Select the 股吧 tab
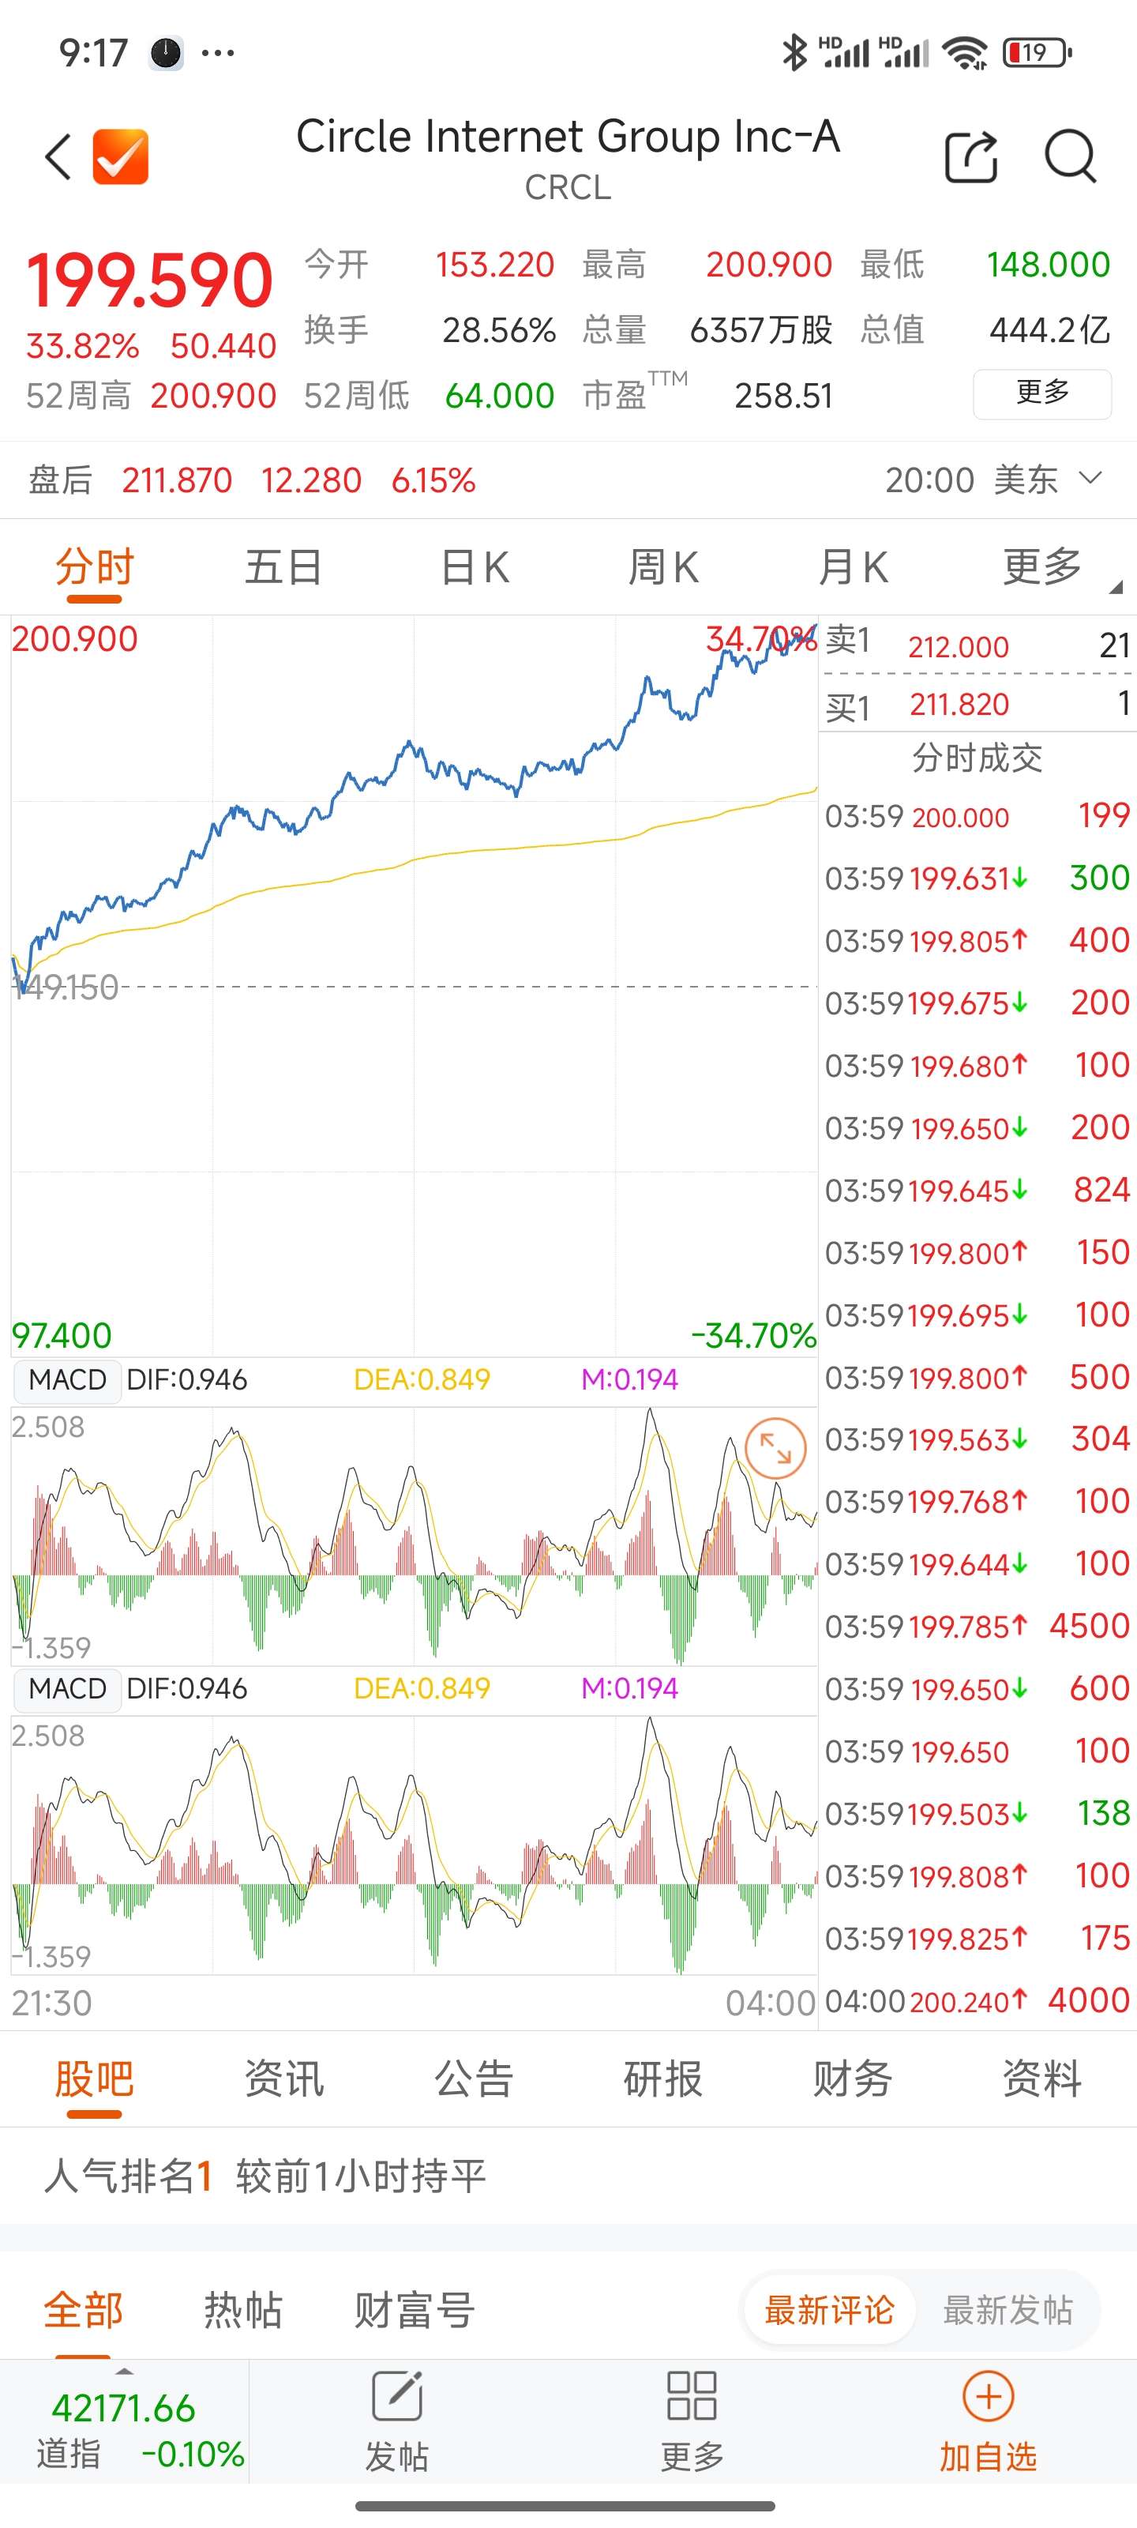 click(x=94, y=2079)
